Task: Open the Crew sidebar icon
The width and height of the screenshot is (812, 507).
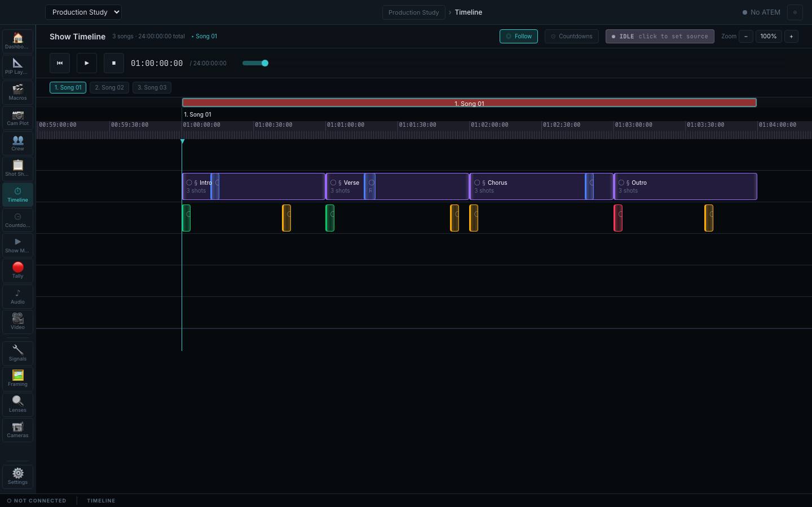Action: coord(17,143)
